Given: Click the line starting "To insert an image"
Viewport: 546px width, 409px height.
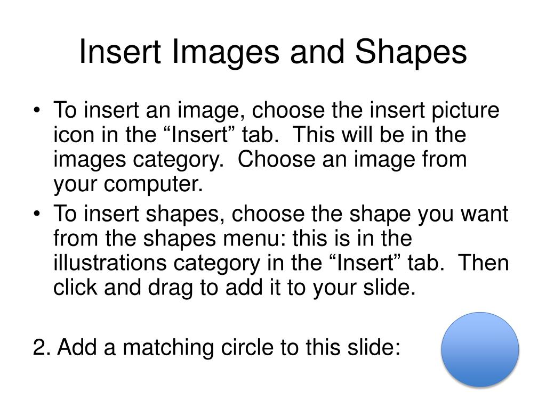Looking at the screenshot, I should tap(276, 111).
